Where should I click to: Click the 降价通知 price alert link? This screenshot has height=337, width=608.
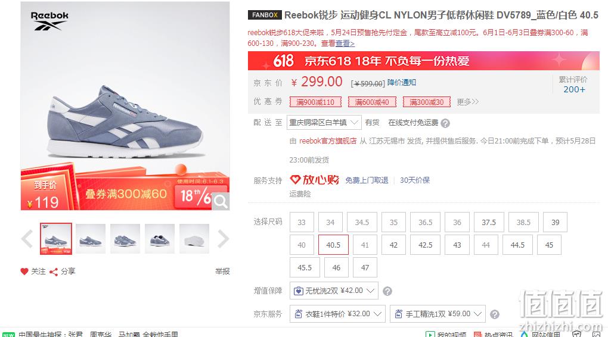pyautogui.click(x=401, y=82)
